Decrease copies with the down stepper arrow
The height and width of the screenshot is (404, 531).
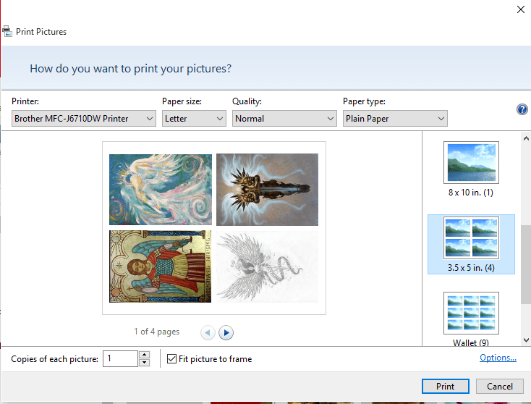[x=144, y=363]
